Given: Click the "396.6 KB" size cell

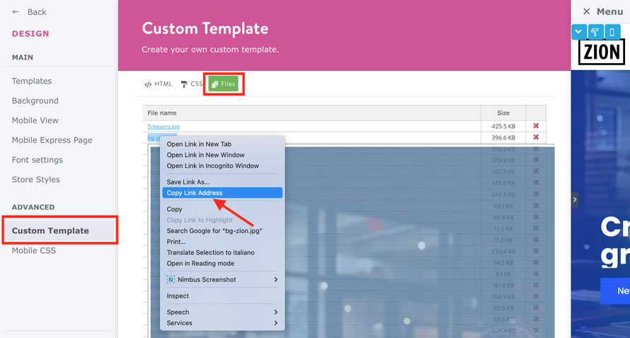Looking at the screenshot, I should (x=503, y=137).
